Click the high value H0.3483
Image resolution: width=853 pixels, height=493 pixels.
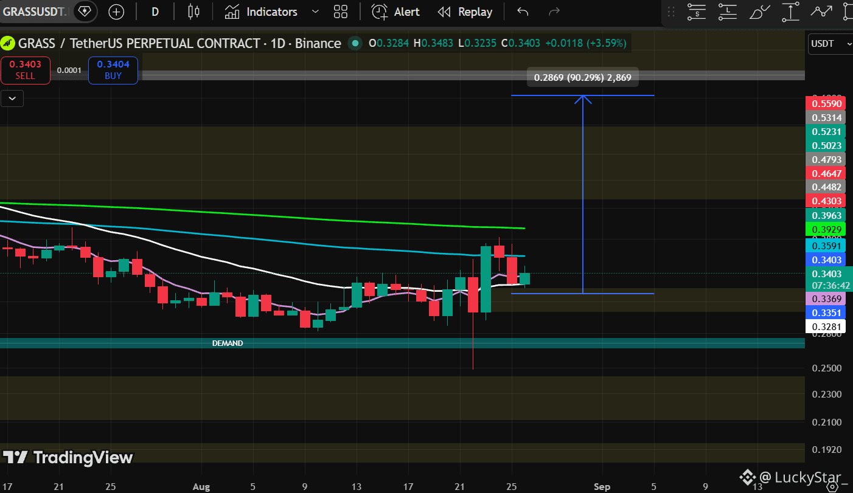pyautogui.click(x=433, y=43)
